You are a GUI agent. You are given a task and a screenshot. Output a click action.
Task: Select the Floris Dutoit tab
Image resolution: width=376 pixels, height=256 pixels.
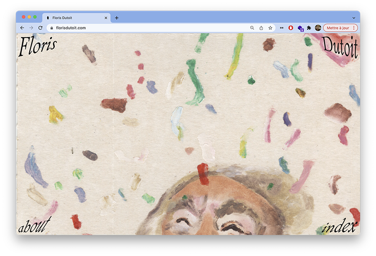tap(76, 18)
